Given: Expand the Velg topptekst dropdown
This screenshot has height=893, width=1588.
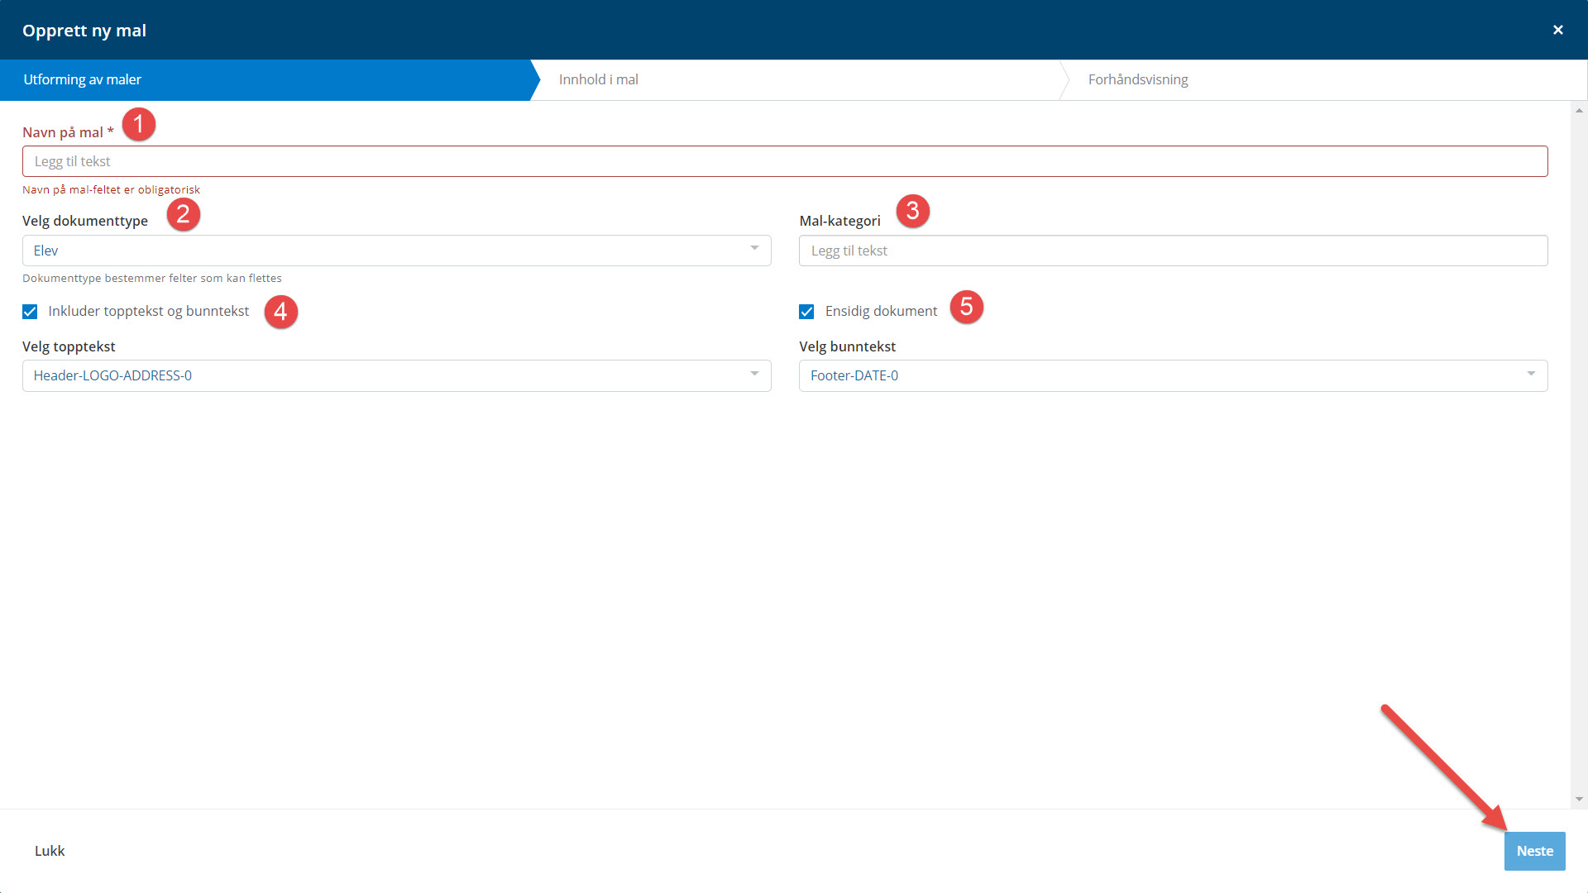Looking at the screenshot, I should [x=396, y=375].
